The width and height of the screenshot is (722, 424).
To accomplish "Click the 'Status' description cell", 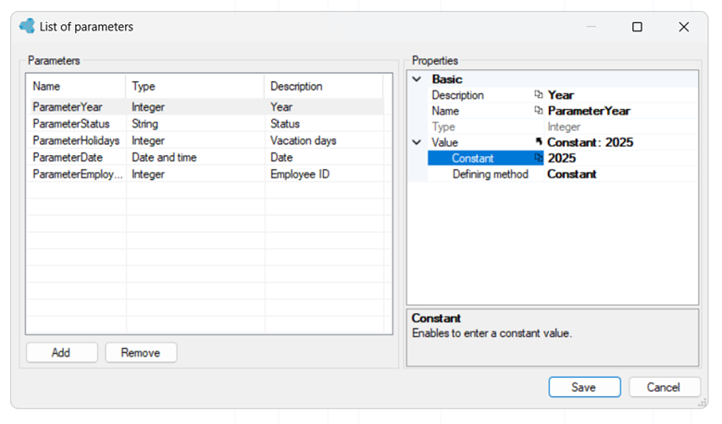I will (285, 124).
